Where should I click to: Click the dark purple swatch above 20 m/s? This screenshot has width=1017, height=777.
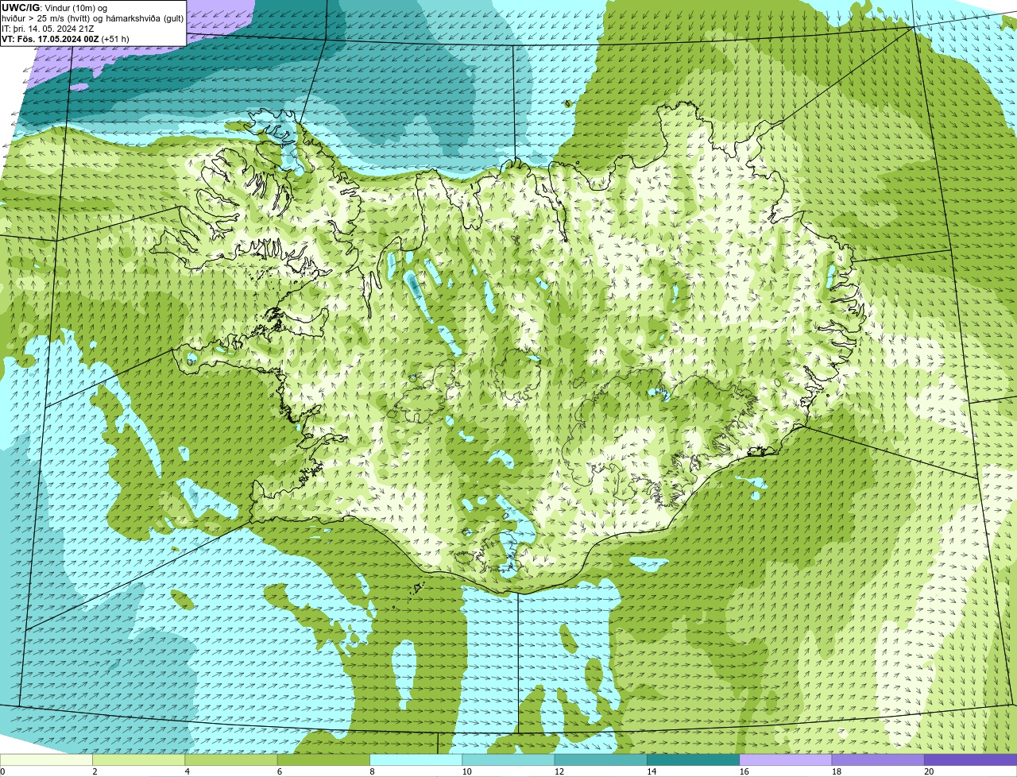pos(971,760)
